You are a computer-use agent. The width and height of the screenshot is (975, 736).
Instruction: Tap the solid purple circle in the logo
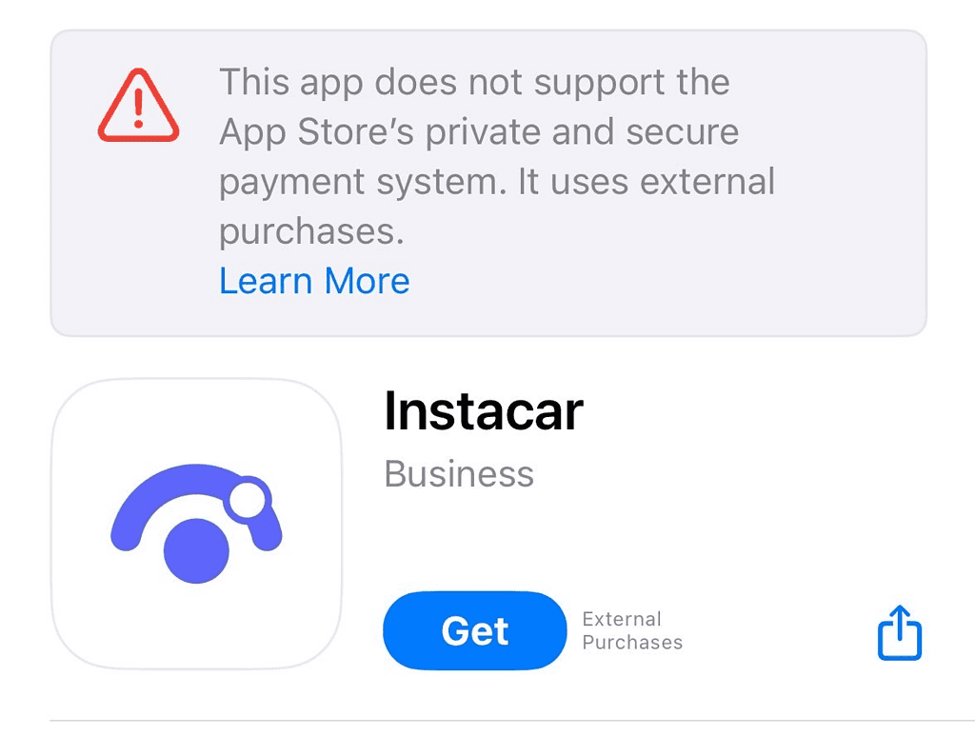(196, 550)
